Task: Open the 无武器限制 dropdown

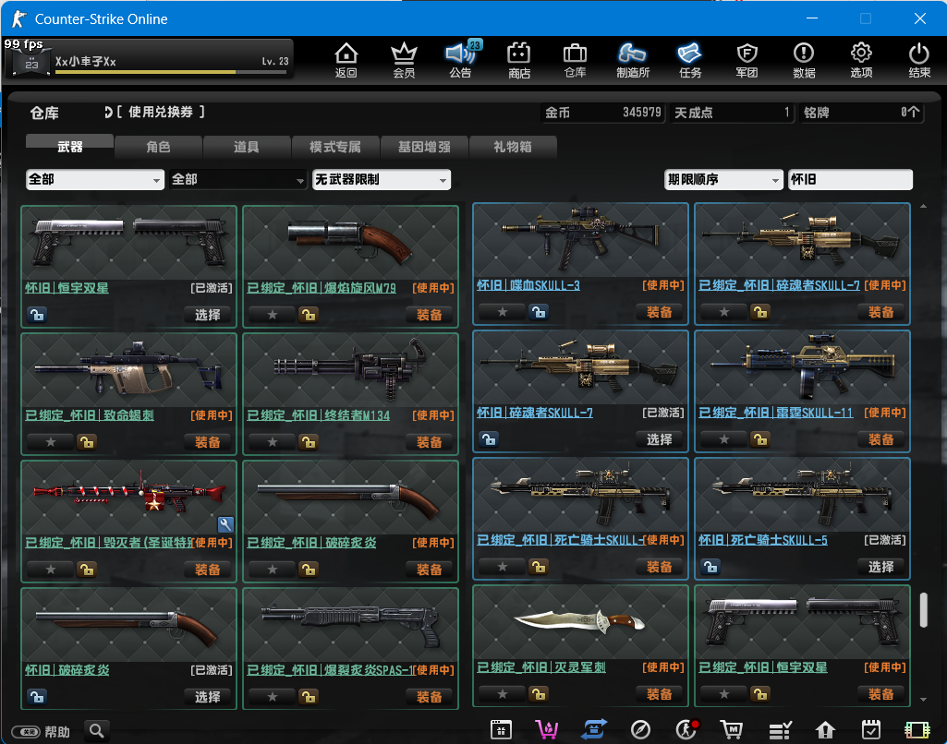Action: pyautogui.click(x=381, y=179)
